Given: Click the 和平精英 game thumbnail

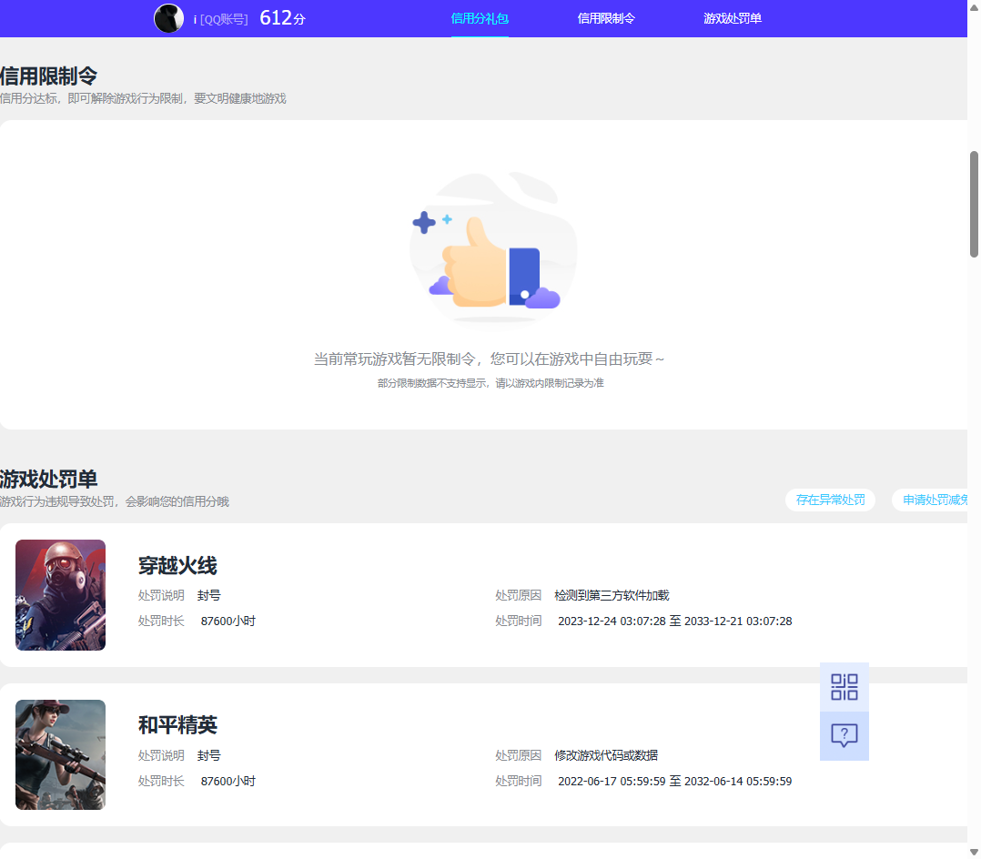Looking at the screenshot, I should [x=61, y=754].
